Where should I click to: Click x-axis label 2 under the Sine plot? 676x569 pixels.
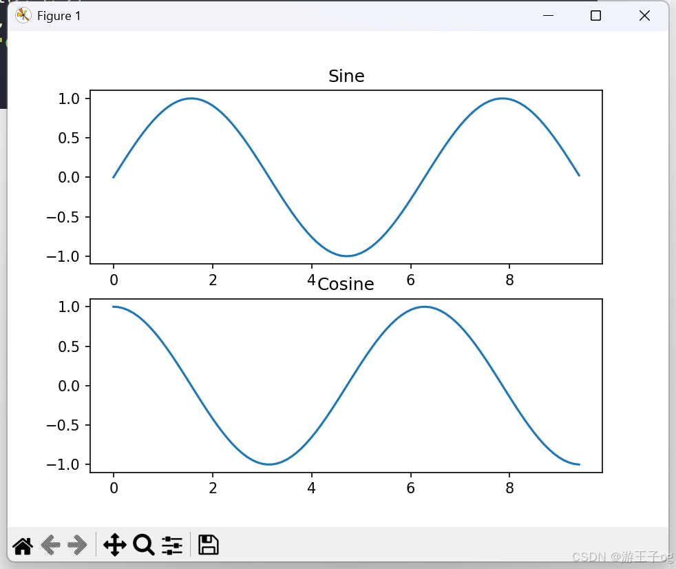tap(213, 280)
